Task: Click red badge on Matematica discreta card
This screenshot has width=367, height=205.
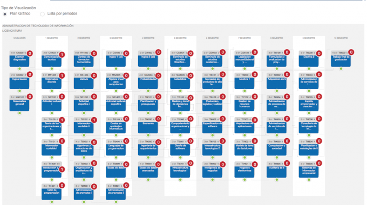Action: [62, 76]
